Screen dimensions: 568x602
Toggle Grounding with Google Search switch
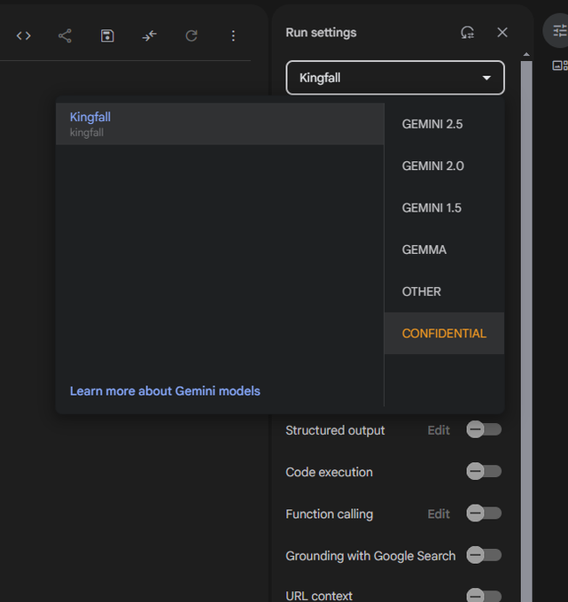[x=484, y=555]
